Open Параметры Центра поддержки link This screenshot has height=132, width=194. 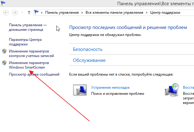(25, 42)
